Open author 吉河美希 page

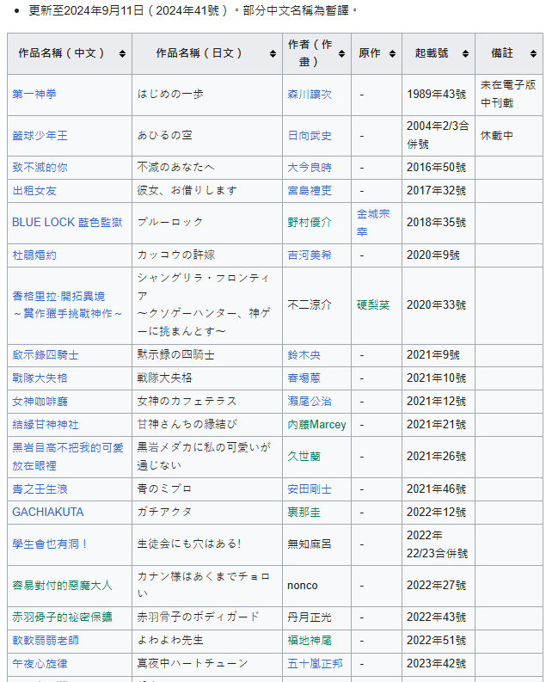click(310, 255)
